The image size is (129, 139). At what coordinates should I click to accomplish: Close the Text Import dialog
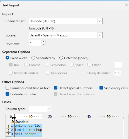click(126, 5)
